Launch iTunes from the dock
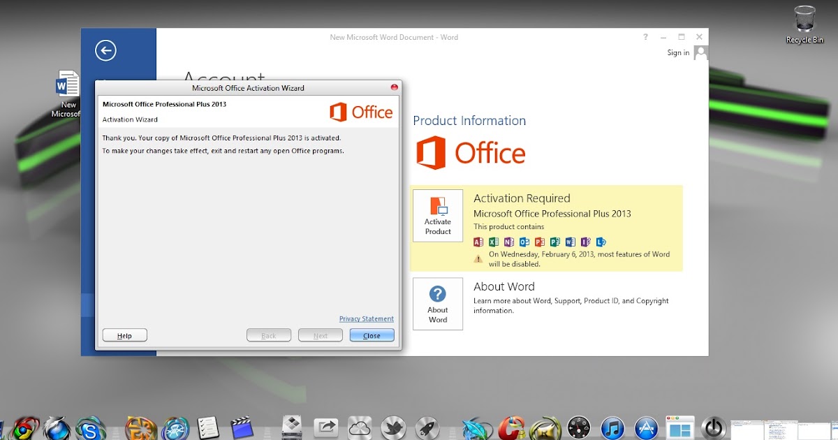Viewport: 838px width, 440px height. [x=612, y=427]
